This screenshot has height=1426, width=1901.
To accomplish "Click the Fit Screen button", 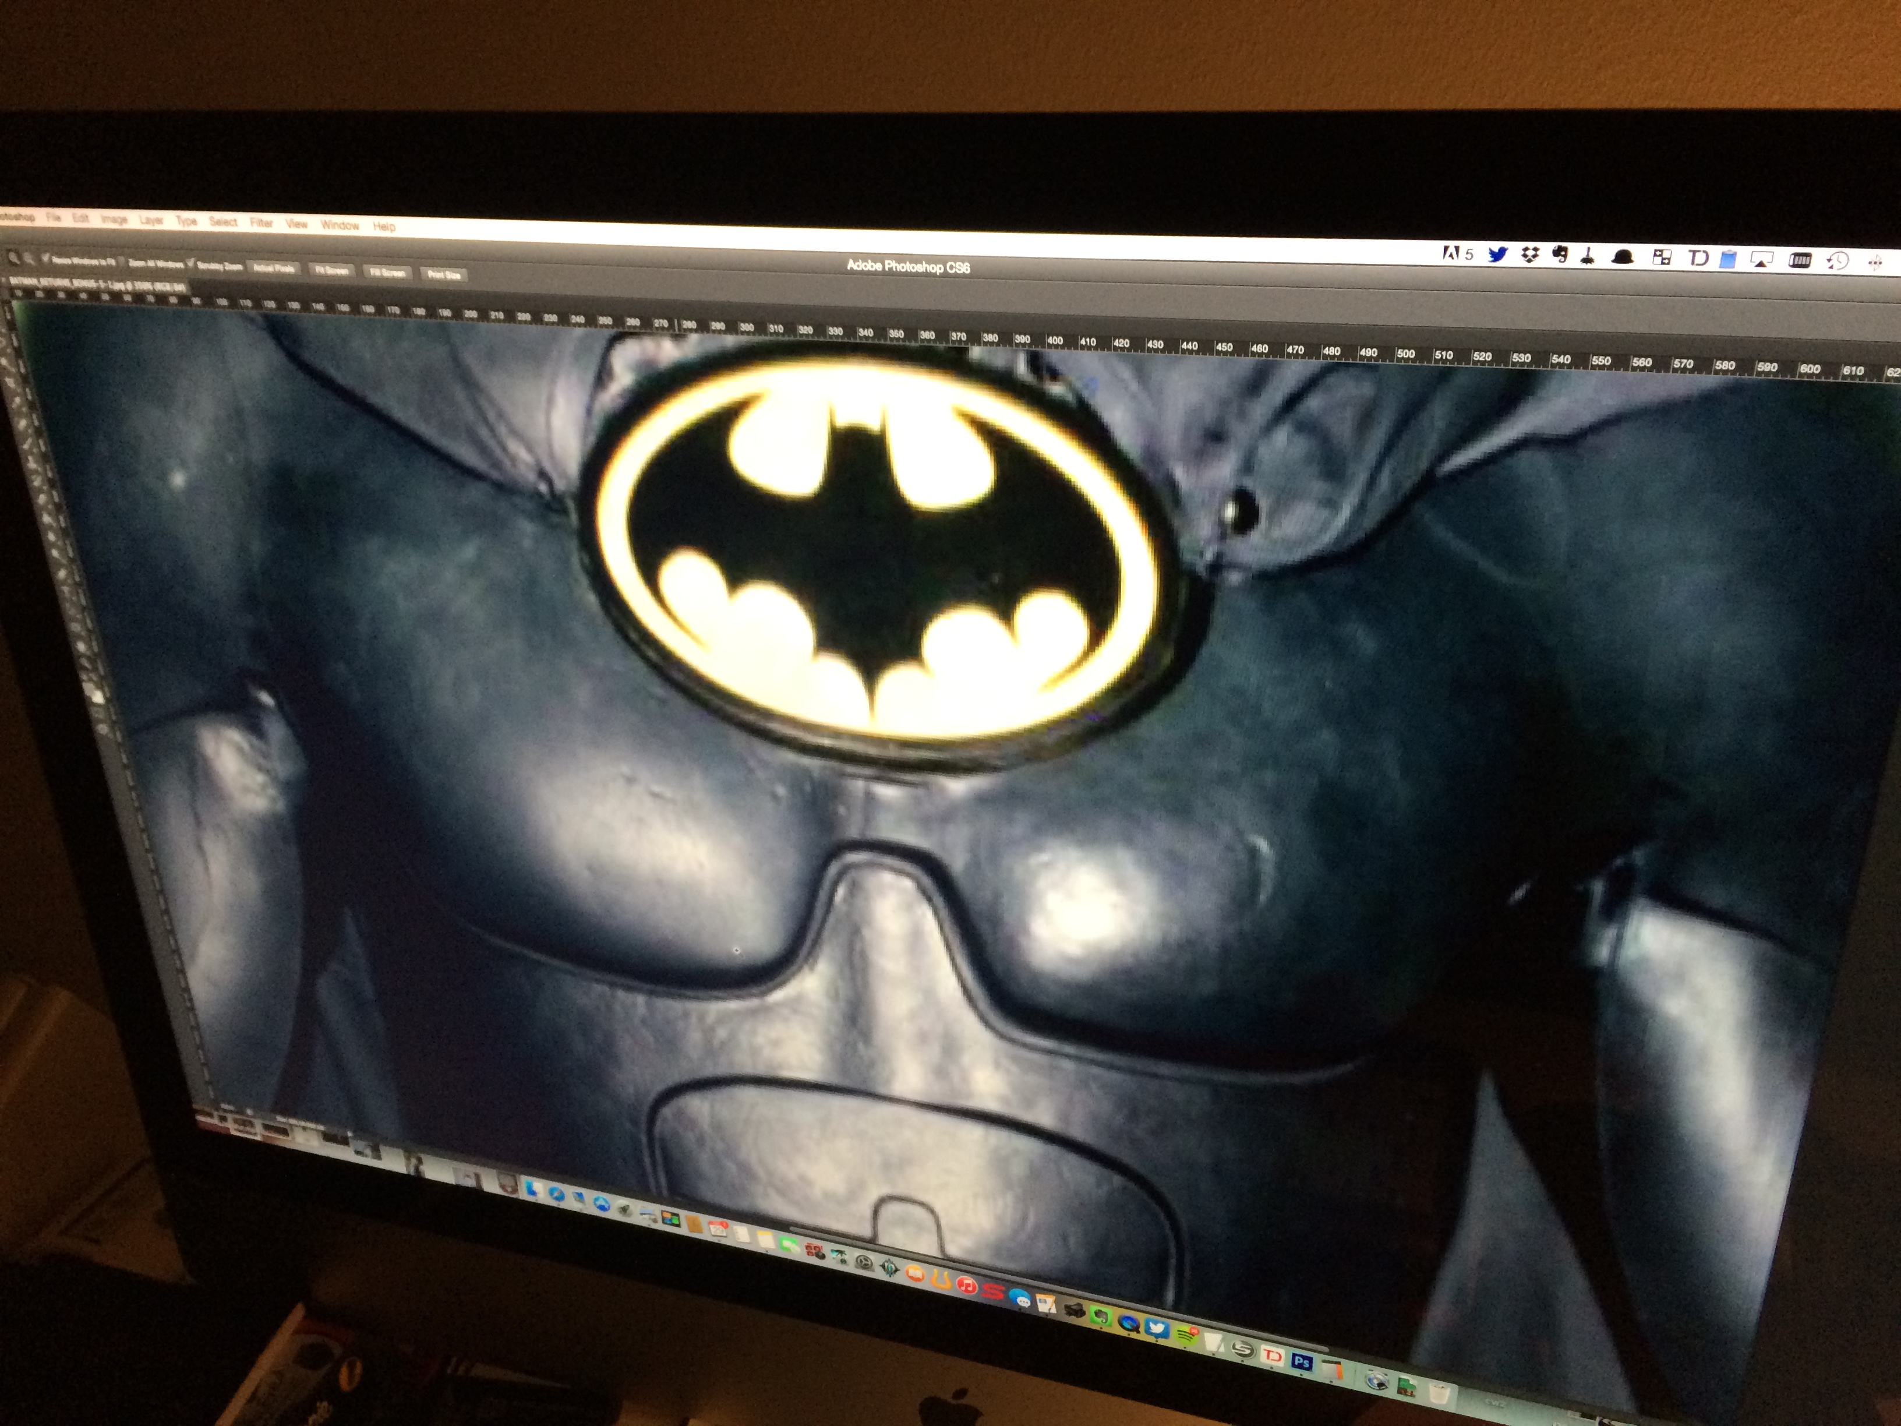I will (332, 271).
